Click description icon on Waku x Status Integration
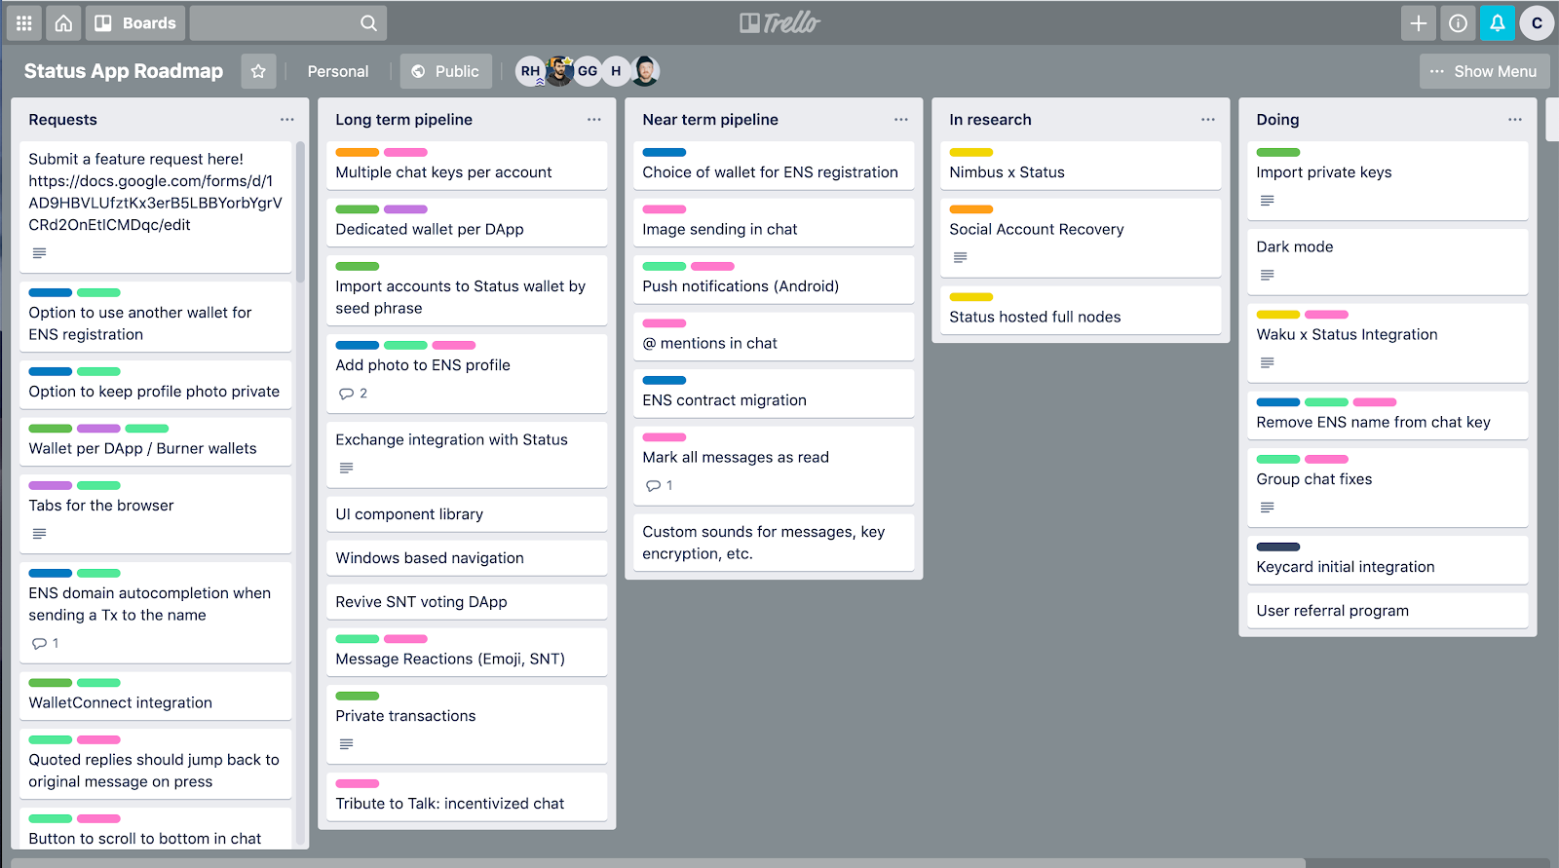The width and height of the screenshot is (1559, 868). point(1267,362)
